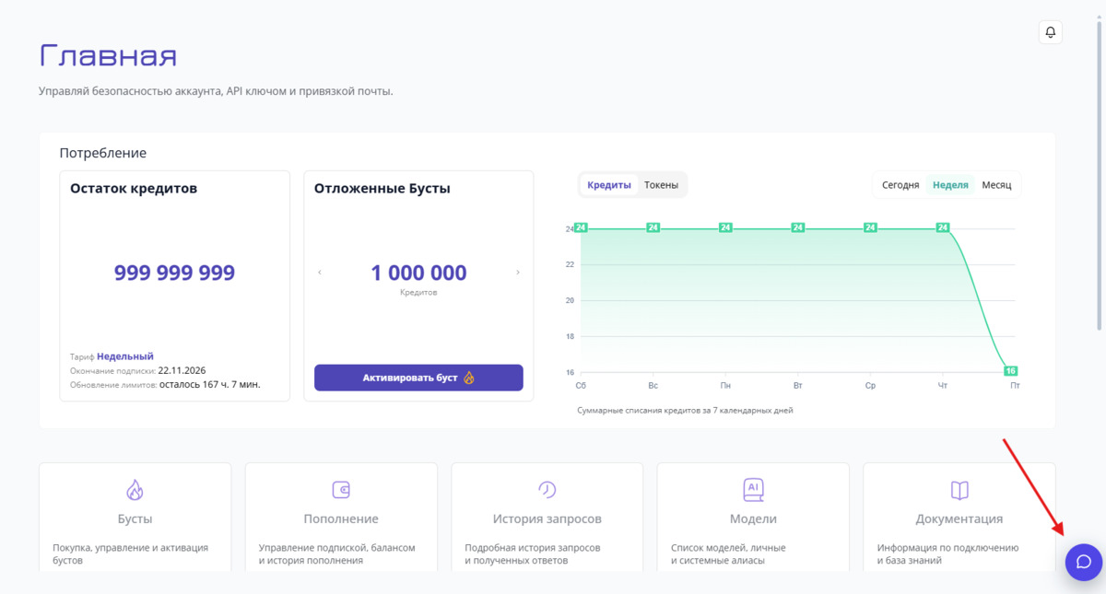Switch chart to Токены tab

point(661,185)
